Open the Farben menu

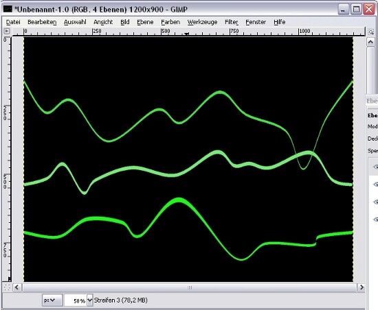pyautogui.click(x=170, y=22)
